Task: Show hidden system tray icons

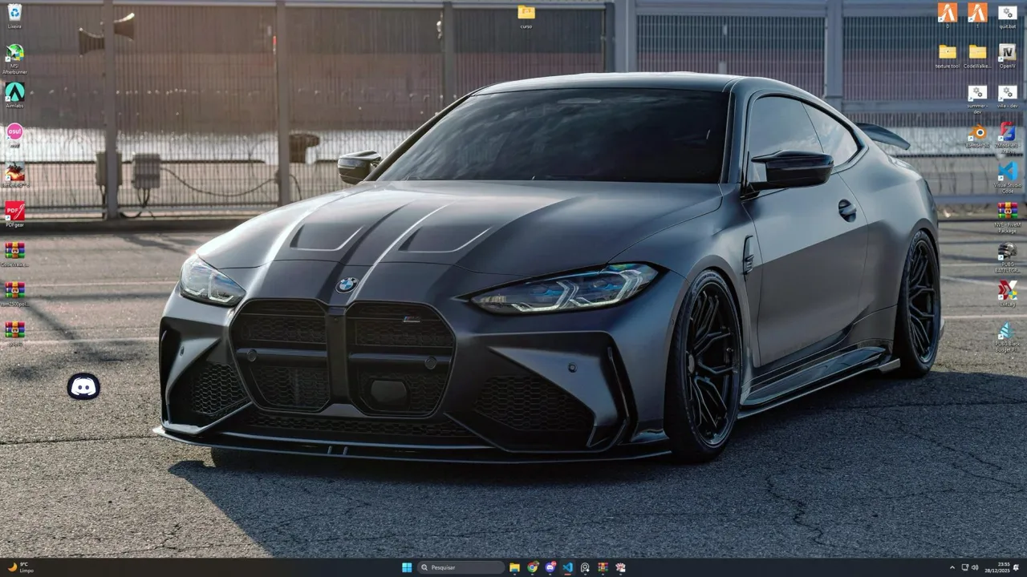Action: pyautogui.click(x=952, y=567)
